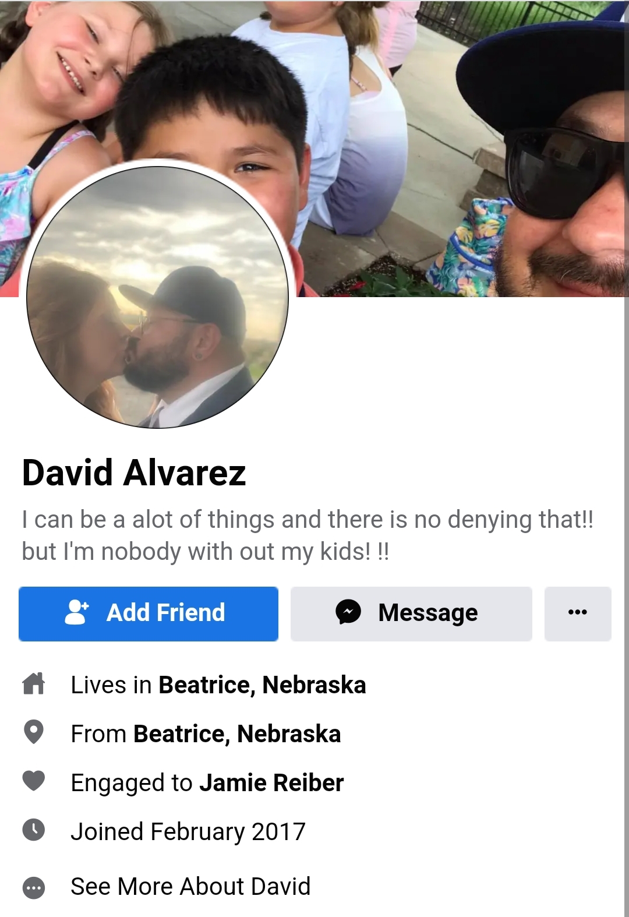Click the Joined February 2017 text
Screen dimensions: 629x917
tap(188, 832)
